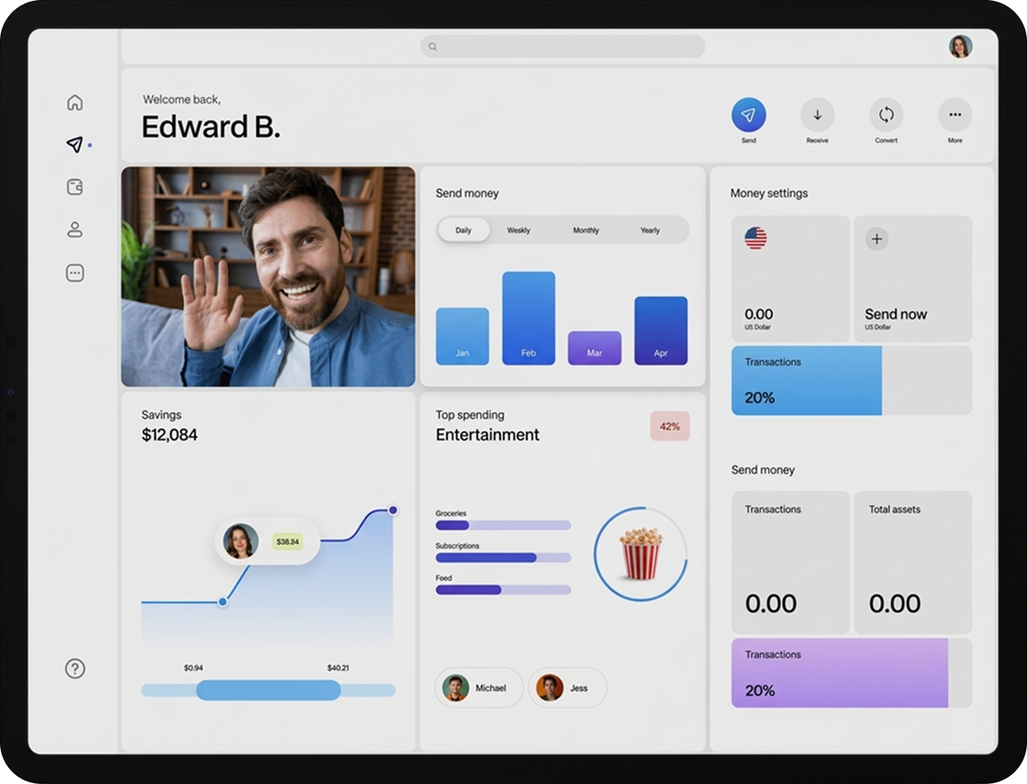
Task: Select the Send (paper plane) sidebar icon
Action: tap(74, 145)
